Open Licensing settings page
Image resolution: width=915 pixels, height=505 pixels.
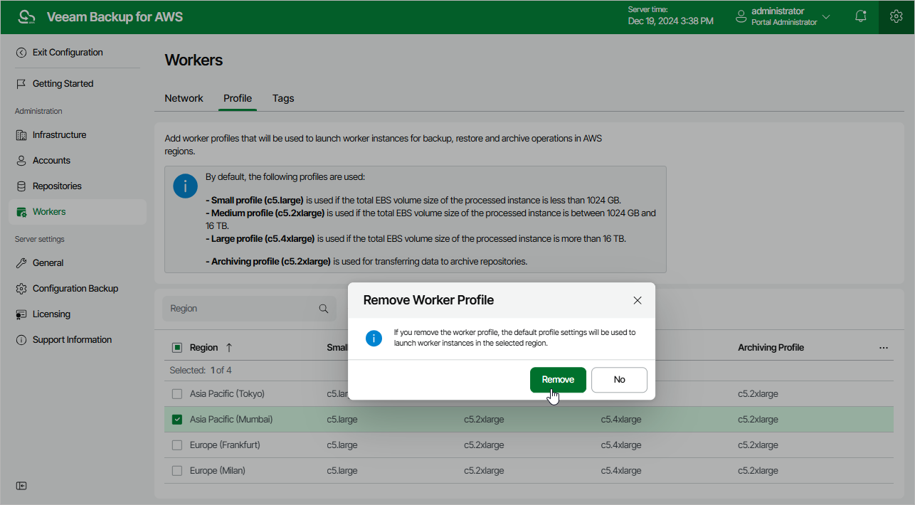(x=51, y=314)
